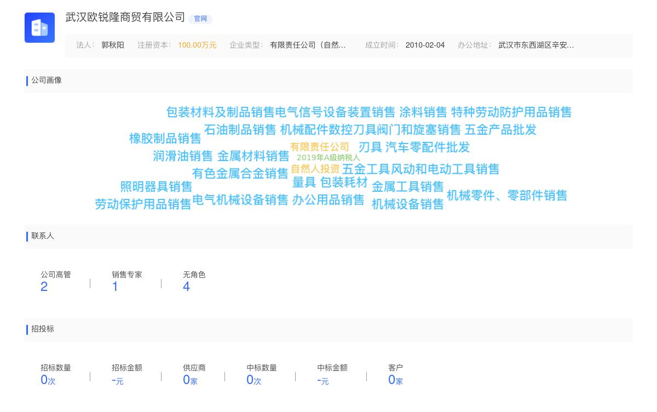
Task: Click office address 武汉市东西湖区辛安...
Action: 536,45
